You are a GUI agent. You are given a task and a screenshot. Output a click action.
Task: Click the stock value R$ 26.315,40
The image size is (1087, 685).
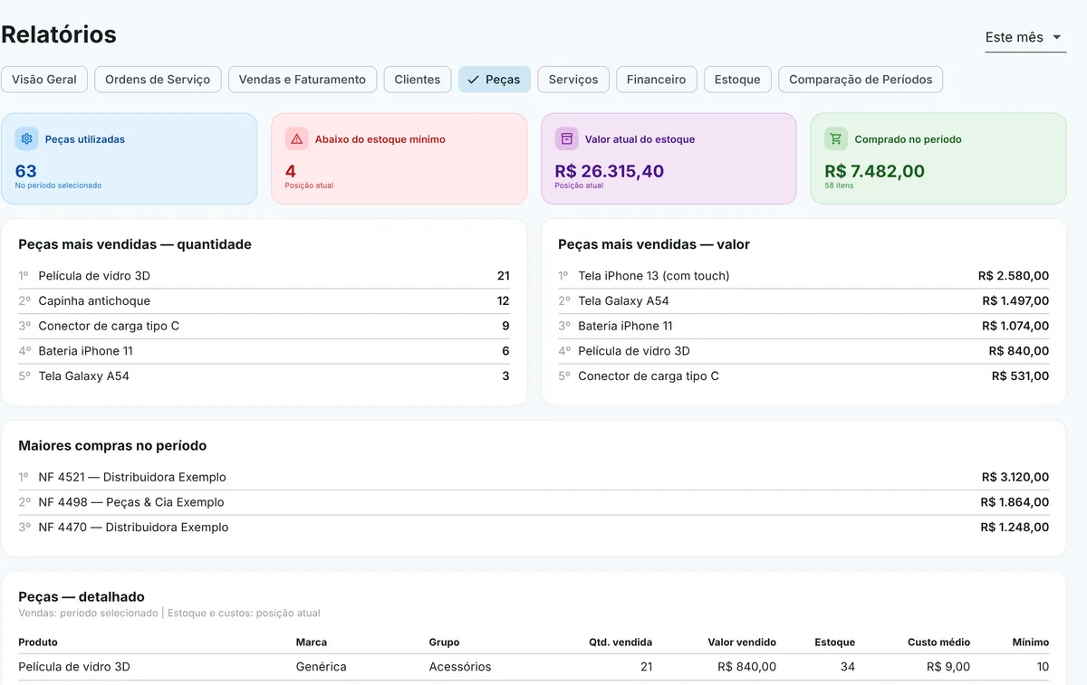(x=610, y=171)
